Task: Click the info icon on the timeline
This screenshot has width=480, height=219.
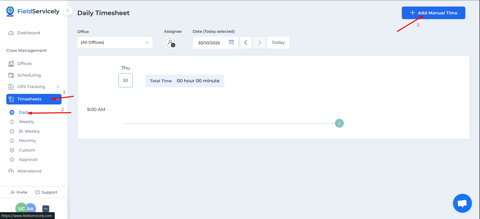Action: click(339, 123)
